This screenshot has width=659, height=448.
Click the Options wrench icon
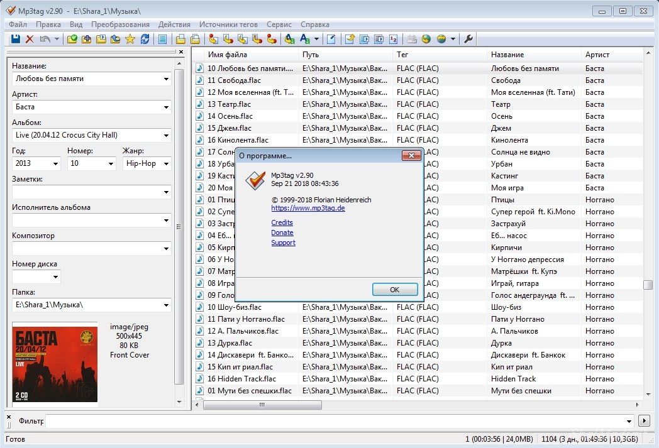click(468, 39)
